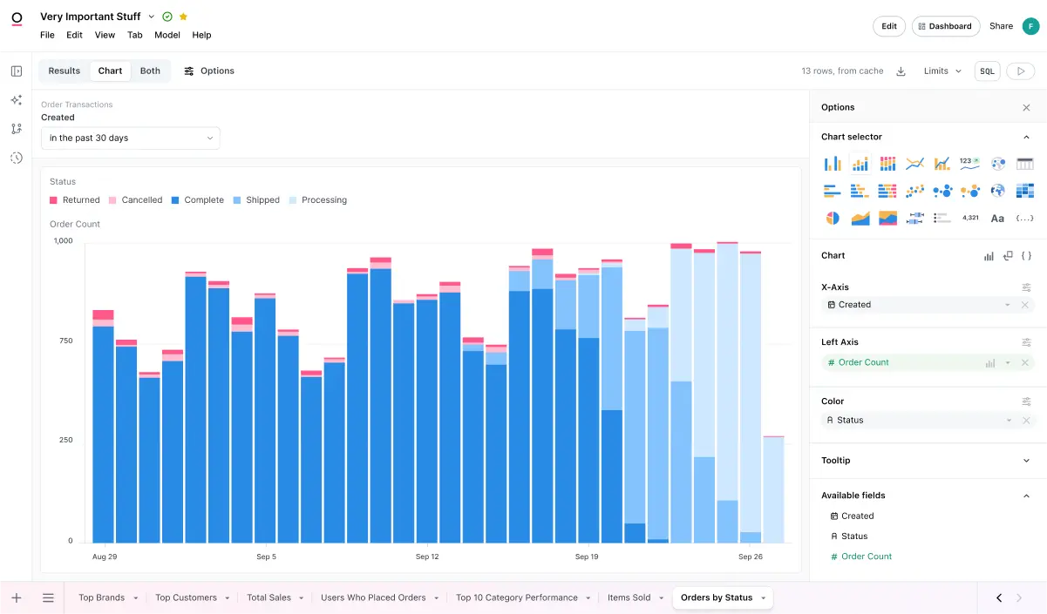Switch to the Top Customers tab
The width and height of the screenshot is (1047, 614).
(186, 598)
